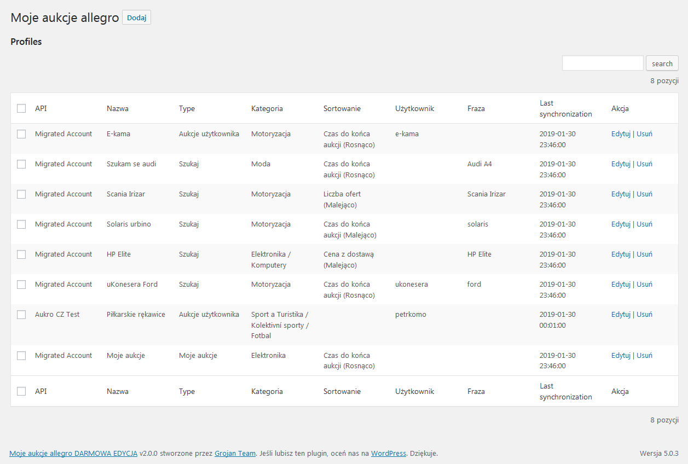Click the Audi A4 phrase cell

pyautogui.click(x=479, y=164)
